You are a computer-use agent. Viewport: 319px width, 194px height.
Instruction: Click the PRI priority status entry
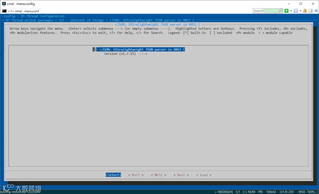click(260, 192)
